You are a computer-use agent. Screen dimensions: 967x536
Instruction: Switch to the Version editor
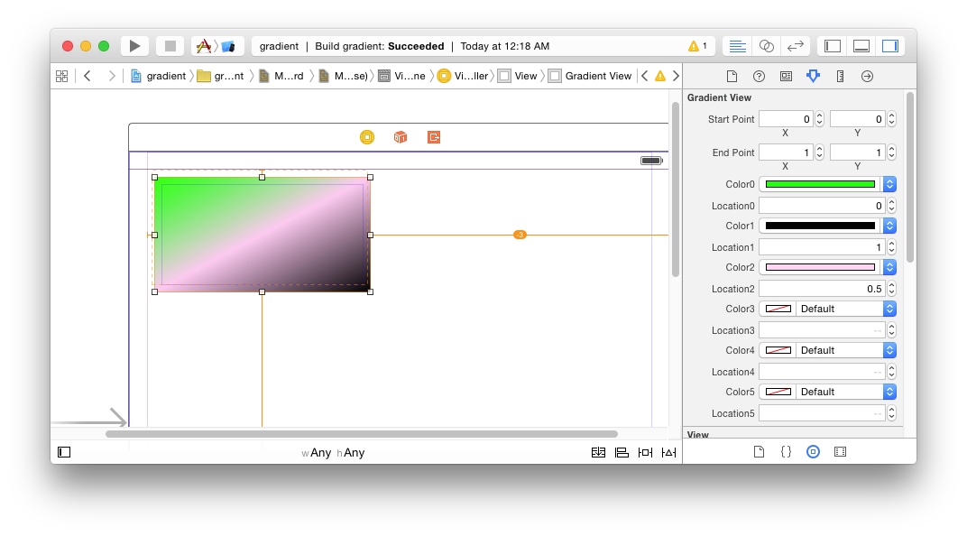(x=796, y=46)
